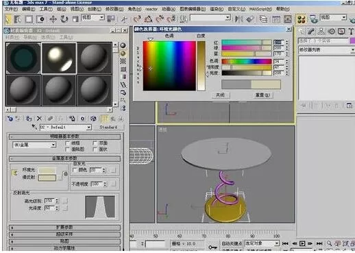Select the shiny highlighted material sphere thumbnail

pos(59,58)
